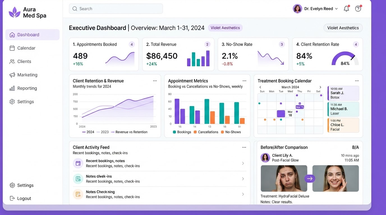Open Appointment Metrics three-dot menu
The width and height of the screenshot is (386, 215).
coord(244,81)
